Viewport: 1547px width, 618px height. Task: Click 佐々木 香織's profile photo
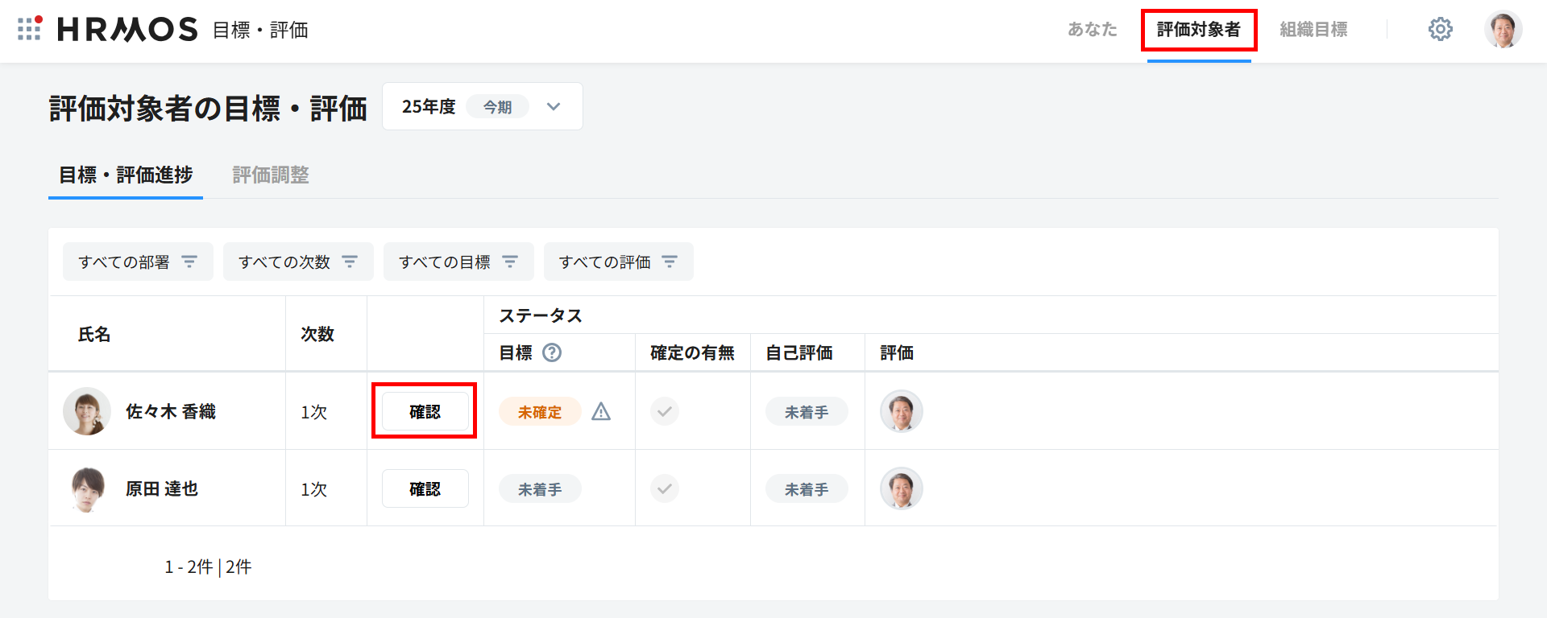point(87,411)
